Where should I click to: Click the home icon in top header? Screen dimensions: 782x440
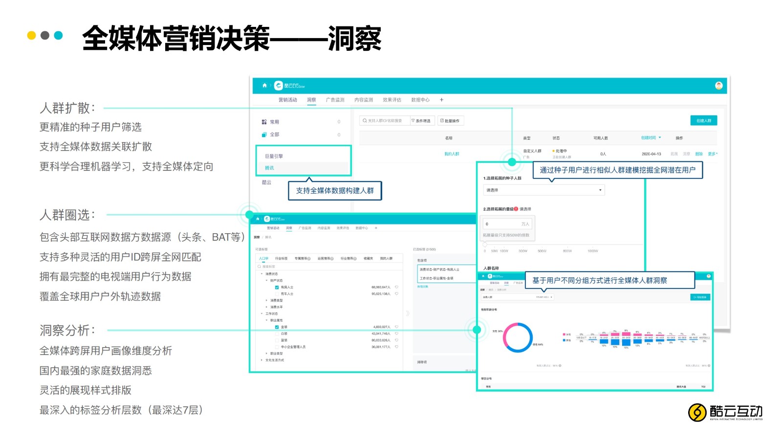coord(264,86)
